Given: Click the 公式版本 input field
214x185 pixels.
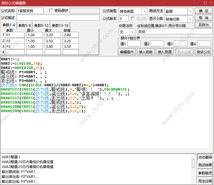Looking at the screenshot, I should pyautogui.click(x=124, y=19).
